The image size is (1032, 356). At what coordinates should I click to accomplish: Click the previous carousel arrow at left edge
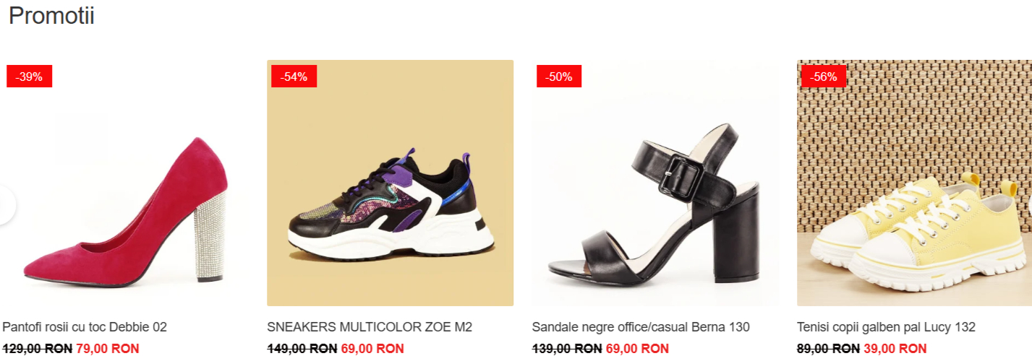[x=6, y=205]
